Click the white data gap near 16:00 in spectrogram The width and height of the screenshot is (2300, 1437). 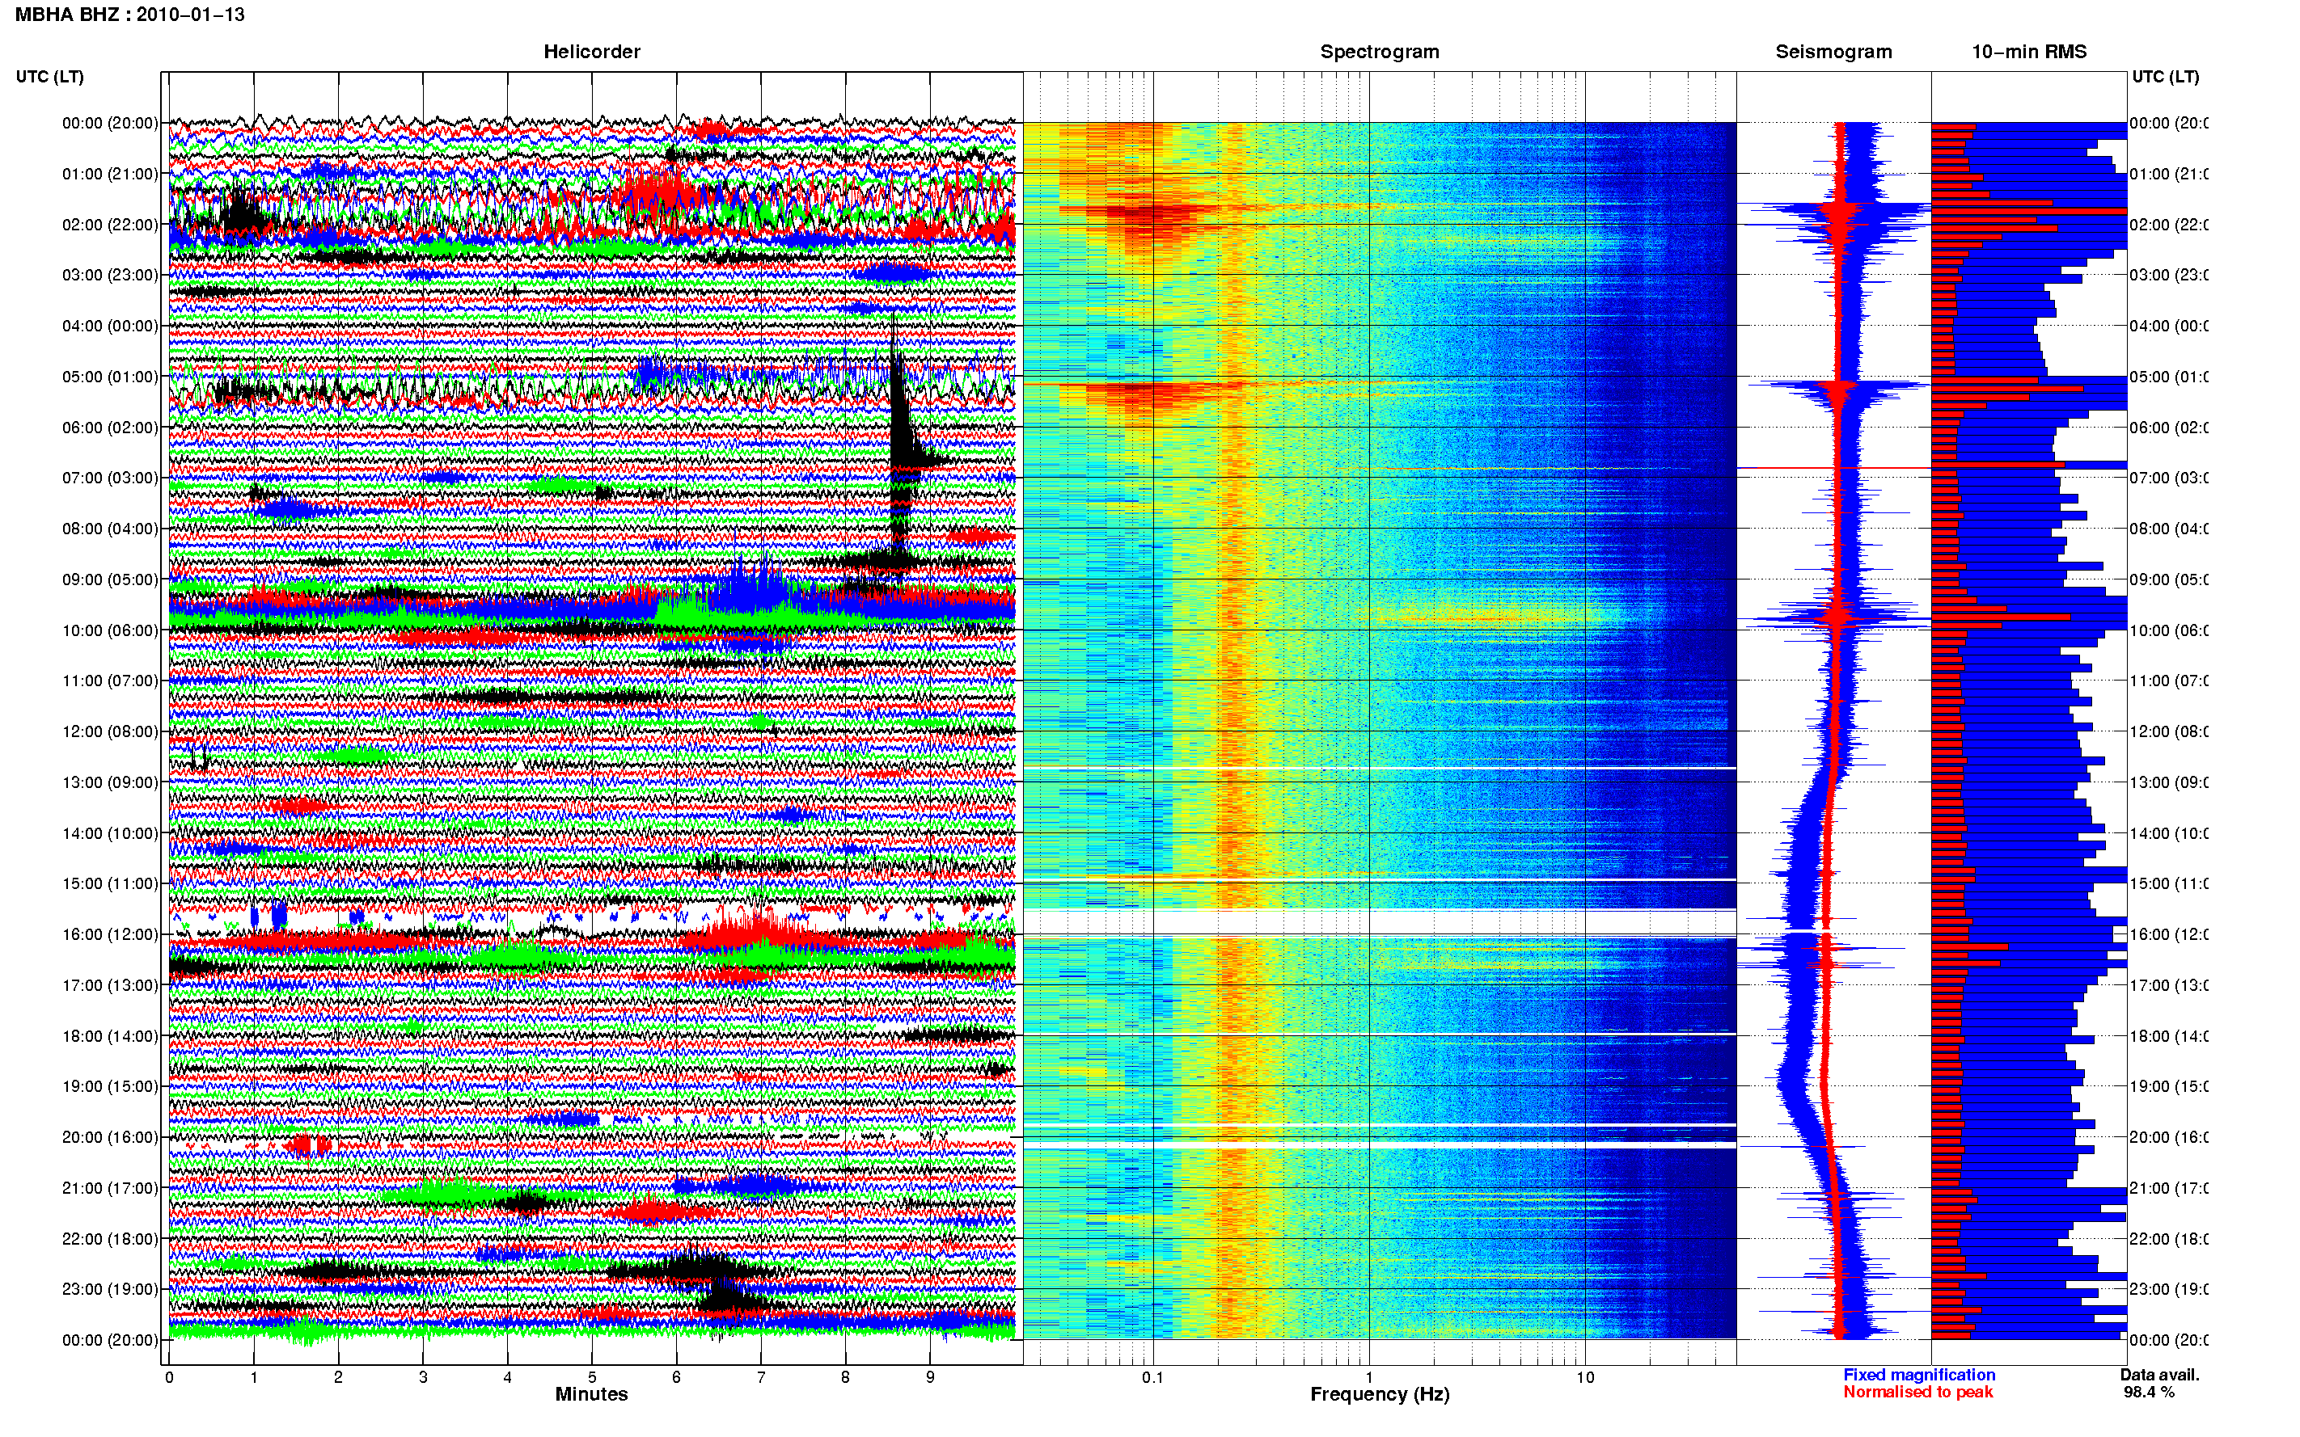[x=1379, y=922]
